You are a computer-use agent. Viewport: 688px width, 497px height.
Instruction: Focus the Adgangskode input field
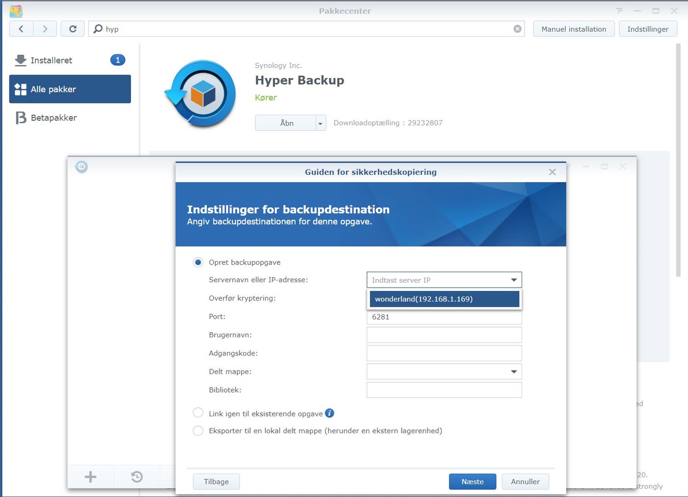[444, 353]
